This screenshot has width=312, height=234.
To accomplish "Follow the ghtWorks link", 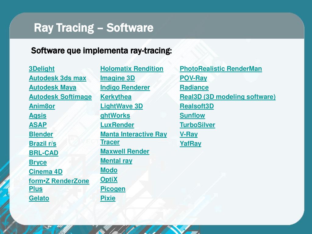I will (x=115, y=115).
